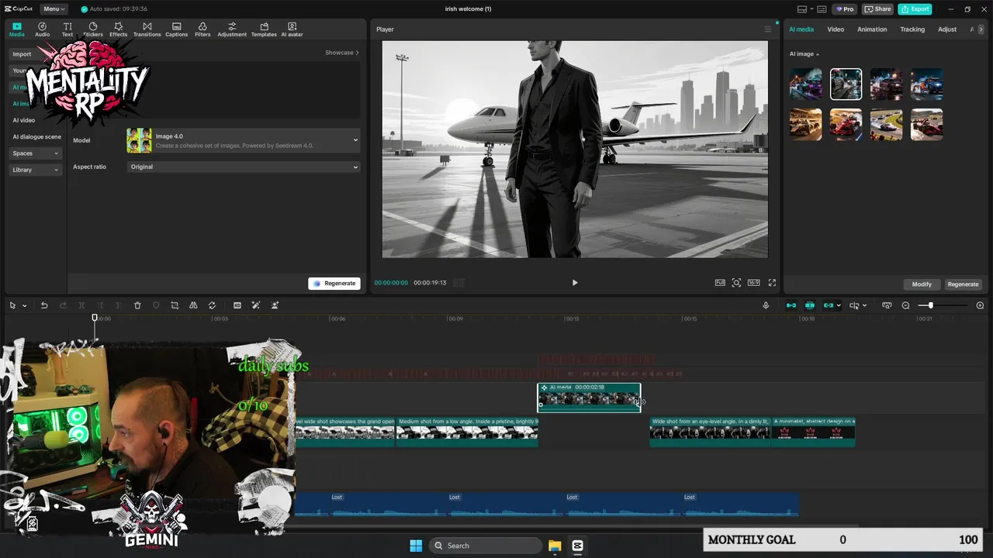Switch to the Video inspector tab

tap(836, 29)
